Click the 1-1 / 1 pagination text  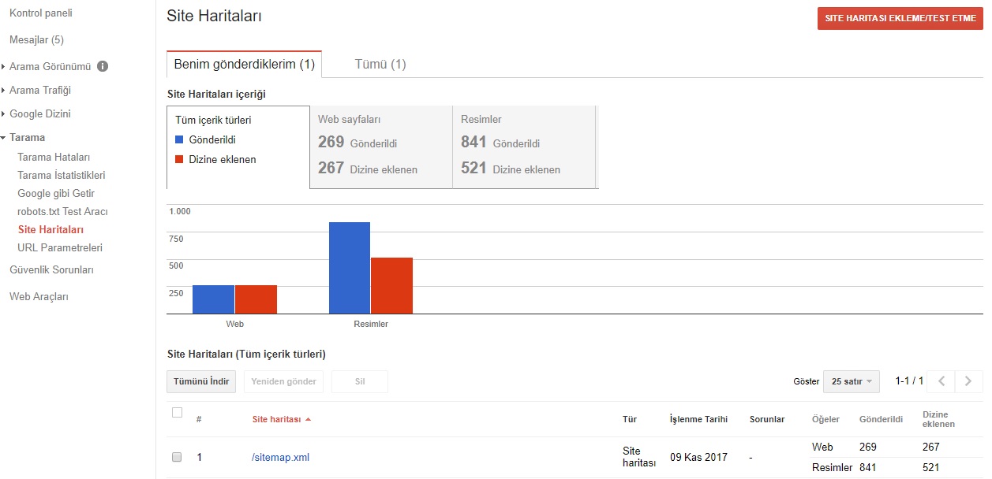tap(909, 381)
